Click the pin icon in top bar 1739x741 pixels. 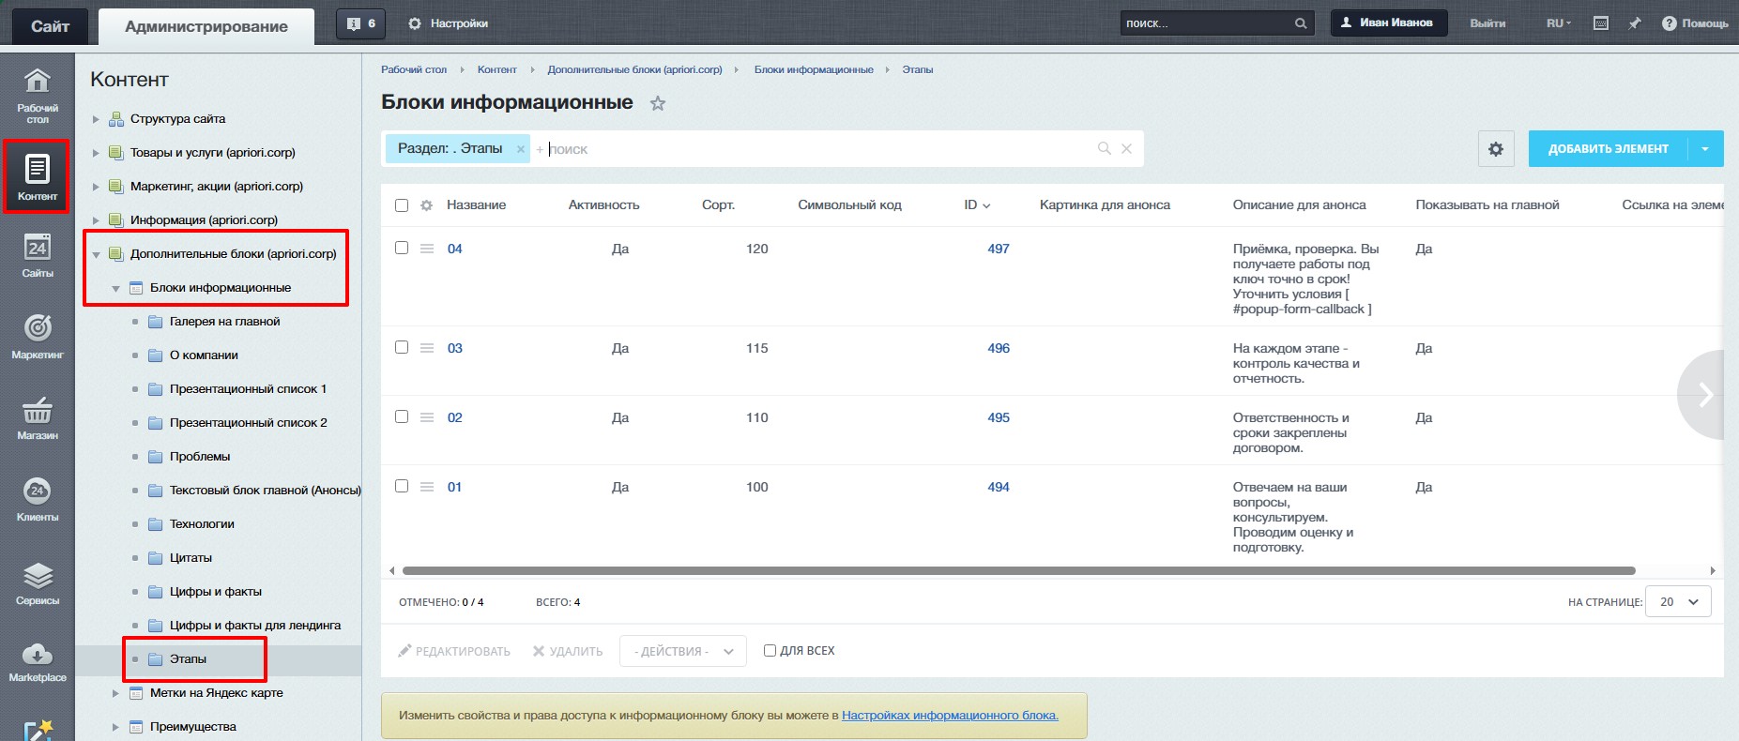coord(1634,23)
